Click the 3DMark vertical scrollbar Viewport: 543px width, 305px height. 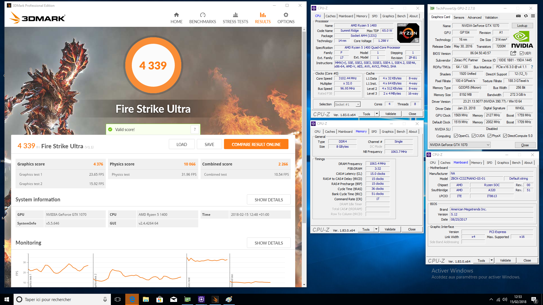pyautogui.click(x=304, y=127)
